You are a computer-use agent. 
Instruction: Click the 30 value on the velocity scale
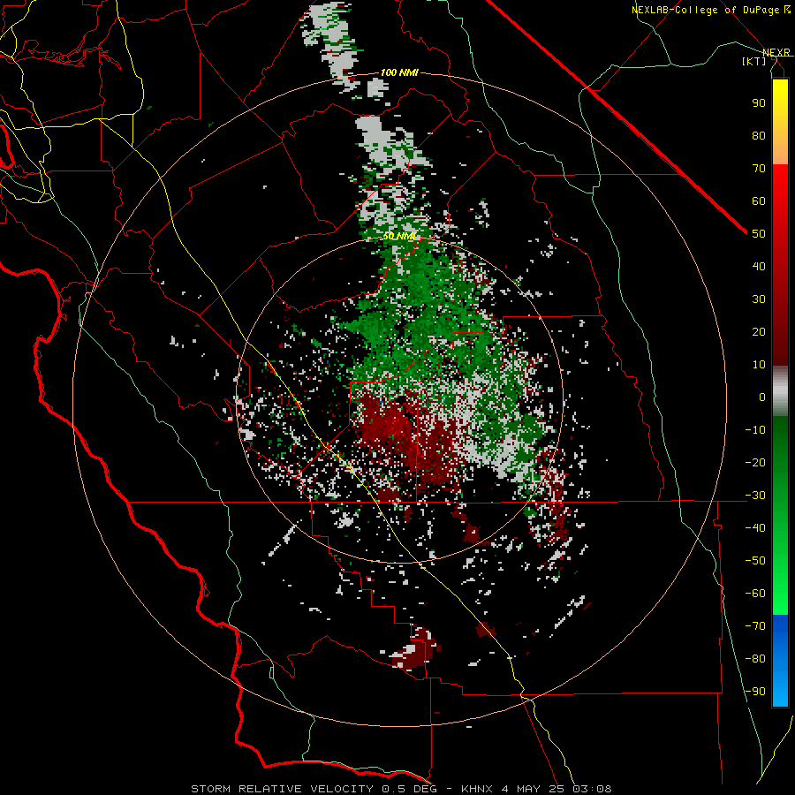click(x=759, y=299)
